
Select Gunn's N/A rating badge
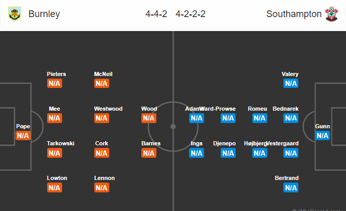pos(322,135)
